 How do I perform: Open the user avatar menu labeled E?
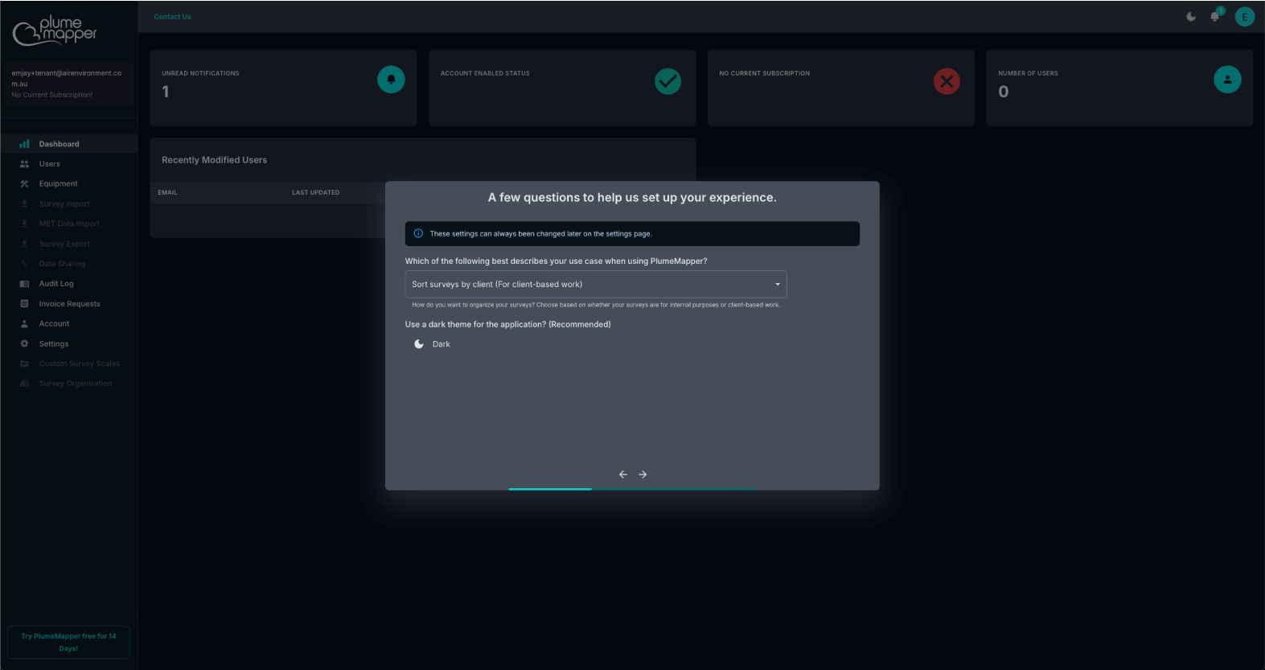1244,17
